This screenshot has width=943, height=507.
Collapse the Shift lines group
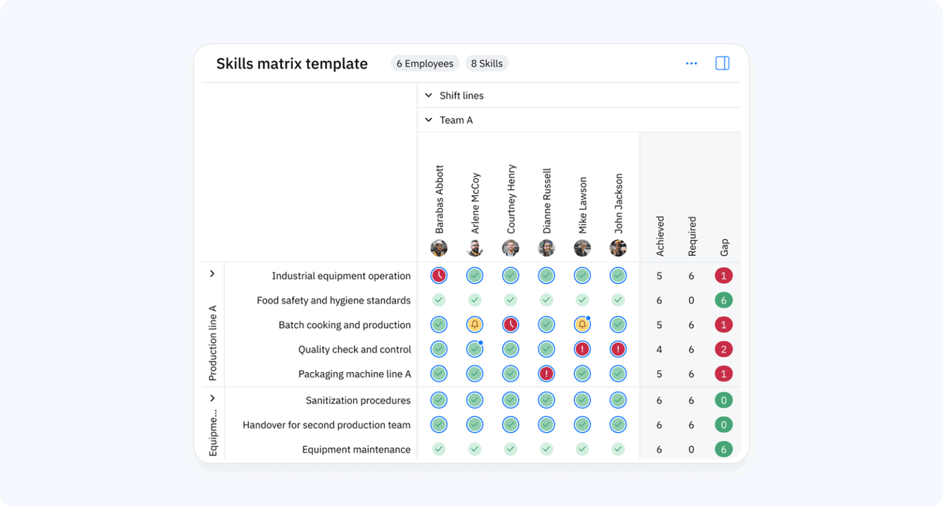click(x=429, y=96)
